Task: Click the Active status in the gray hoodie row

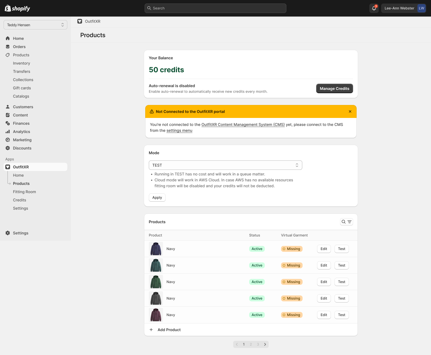Action: point(257,298)
